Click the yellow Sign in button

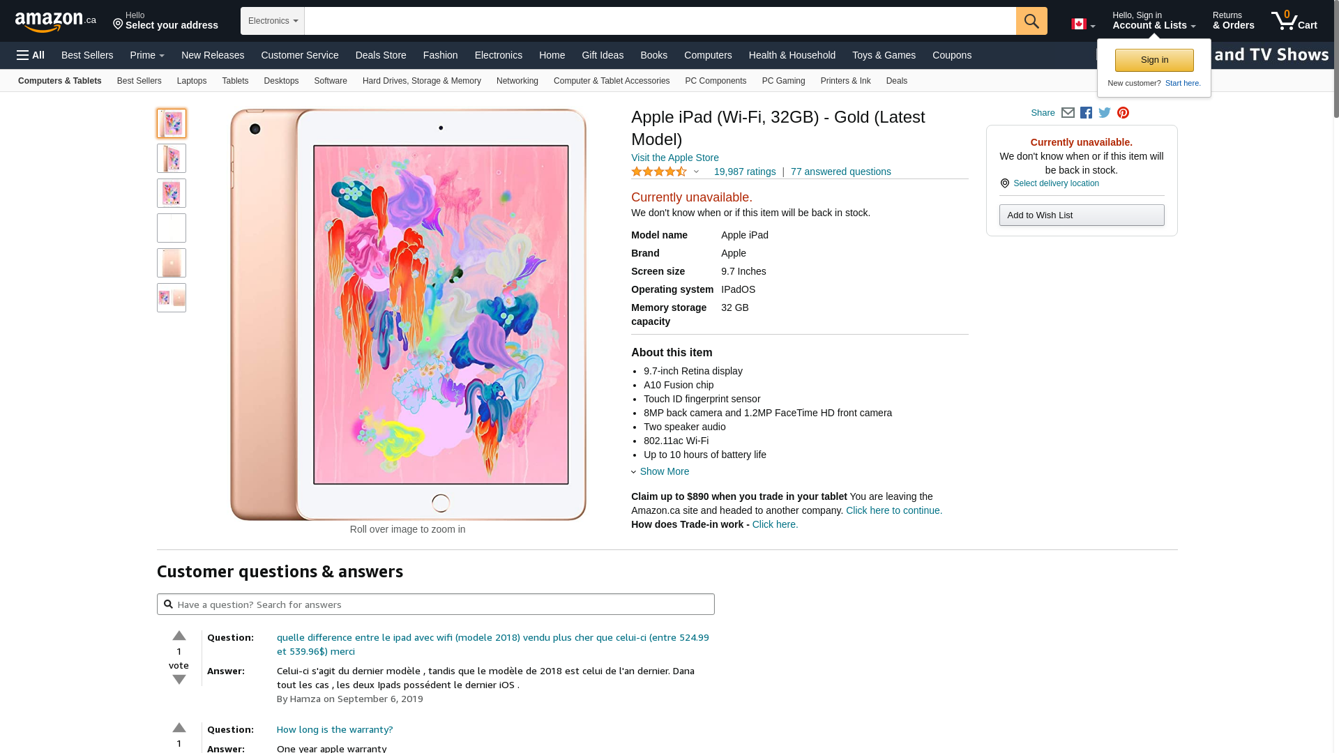click(x=1154, y=60)
